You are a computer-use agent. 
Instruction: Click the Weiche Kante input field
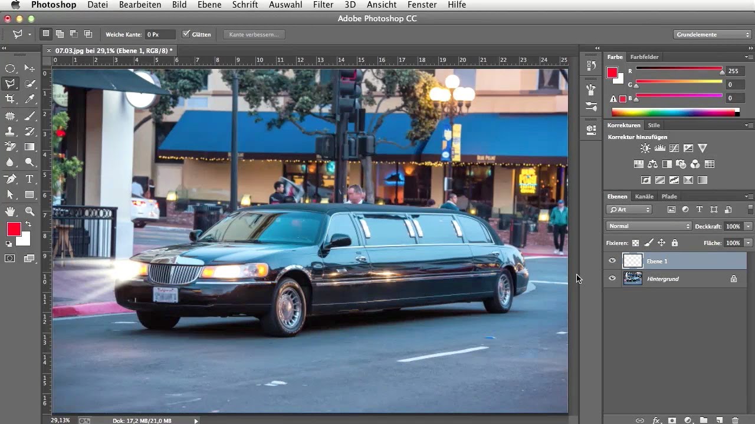click(x=160, y=35)
